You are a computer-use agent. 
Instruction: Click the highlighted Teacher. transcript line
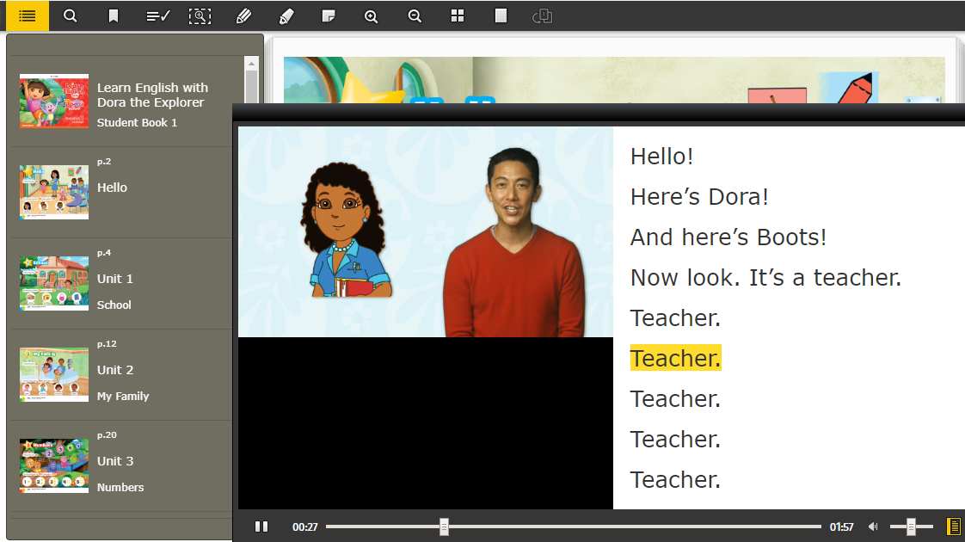pos(675,358)
